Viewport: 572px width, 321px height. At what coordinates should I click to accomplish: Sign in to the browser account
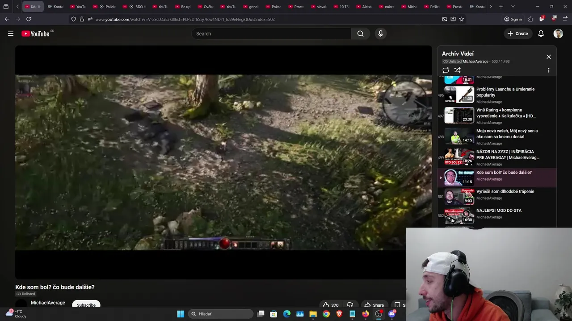(x=513, y=19)
